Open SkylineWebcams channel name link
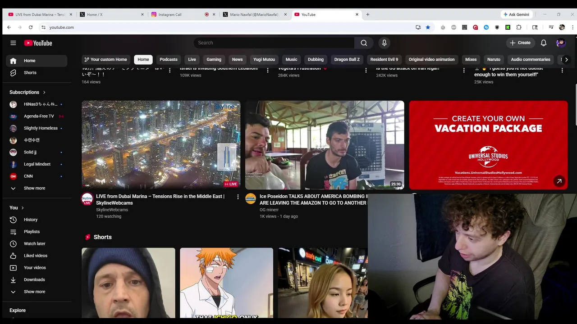This screenshot has height=324, width=577. (112, 210)
